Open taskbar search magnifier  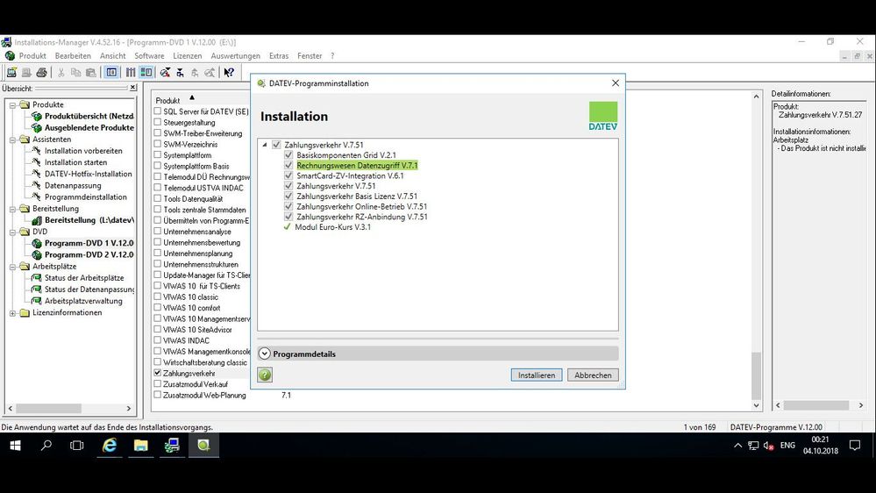46,446
